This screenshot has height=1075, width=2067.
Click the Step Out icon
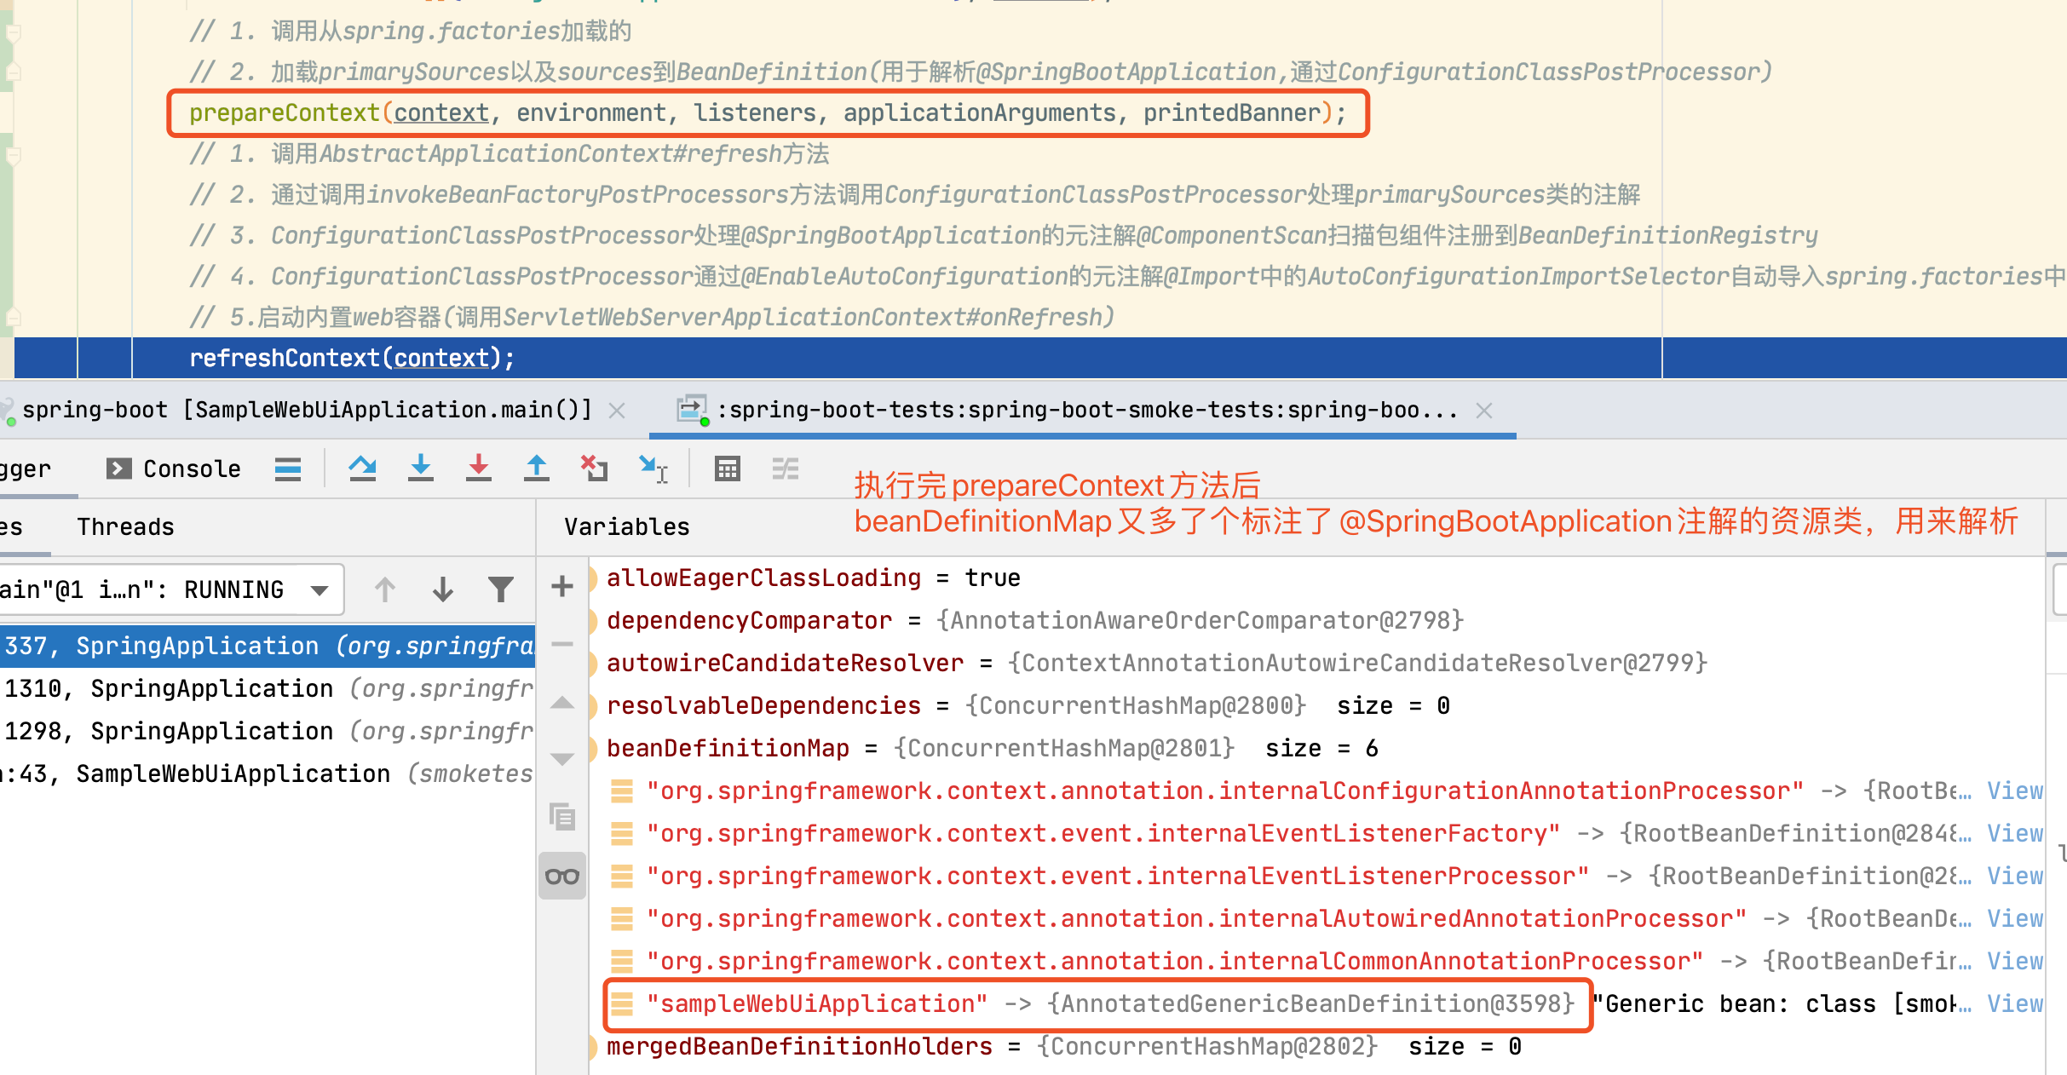pyautogui.click(x=536, y=468)
